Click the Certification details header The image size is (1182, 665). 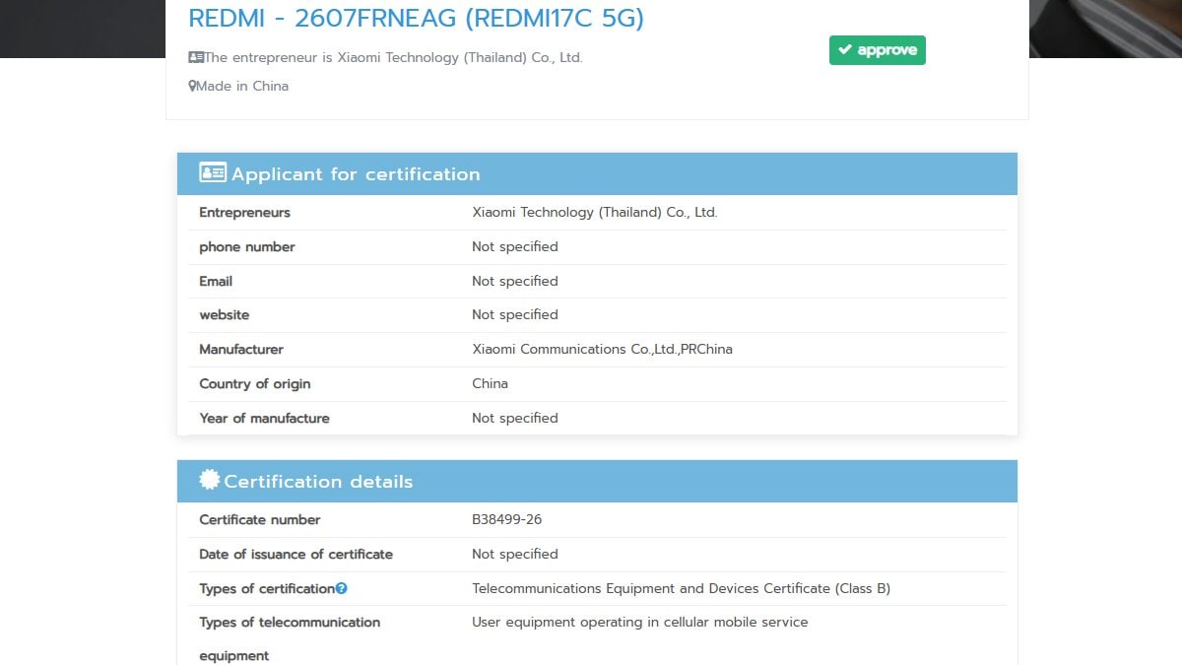597,481
